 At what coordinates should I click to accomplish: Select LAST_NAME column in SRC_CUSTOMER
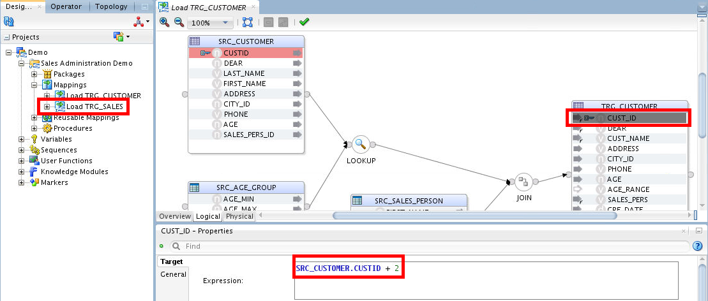pos(245,73)
